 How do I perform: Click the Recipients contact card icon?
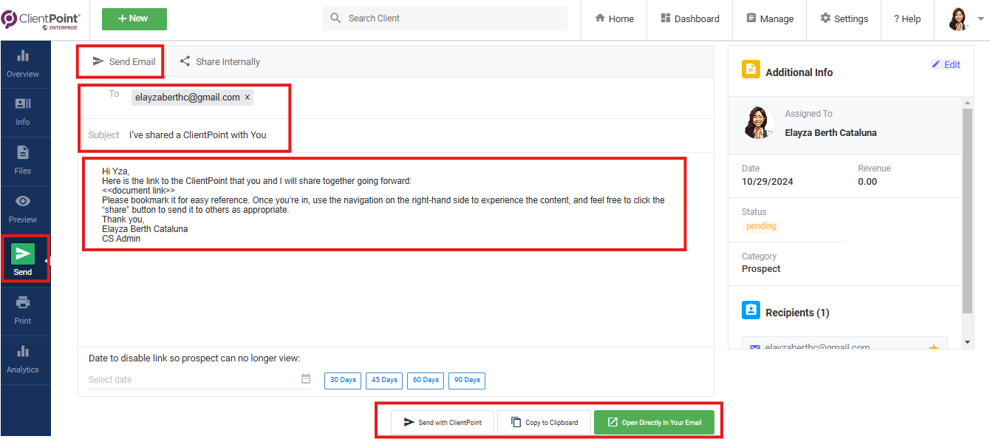751,310
